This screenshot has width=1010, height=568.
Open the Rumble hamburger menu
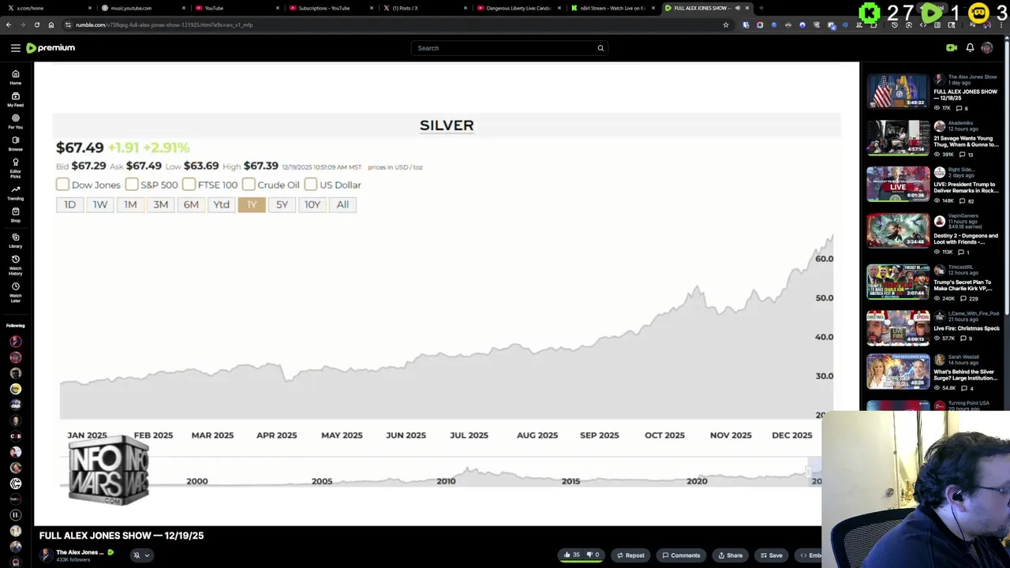click(x=15, y=48)
